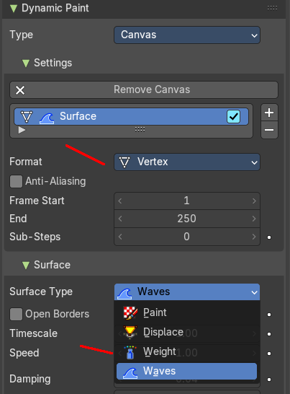Collapse the Settings subpanel triangle

pos(26,63)
